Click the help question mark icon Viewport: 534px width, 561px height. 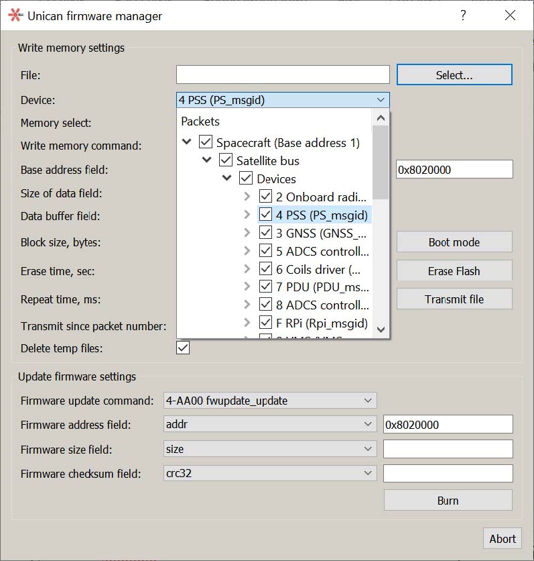462,15
